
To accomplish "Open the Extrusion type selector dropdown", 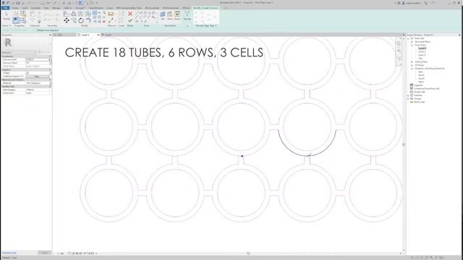I will pyautogui.click(x=35, y=53).
